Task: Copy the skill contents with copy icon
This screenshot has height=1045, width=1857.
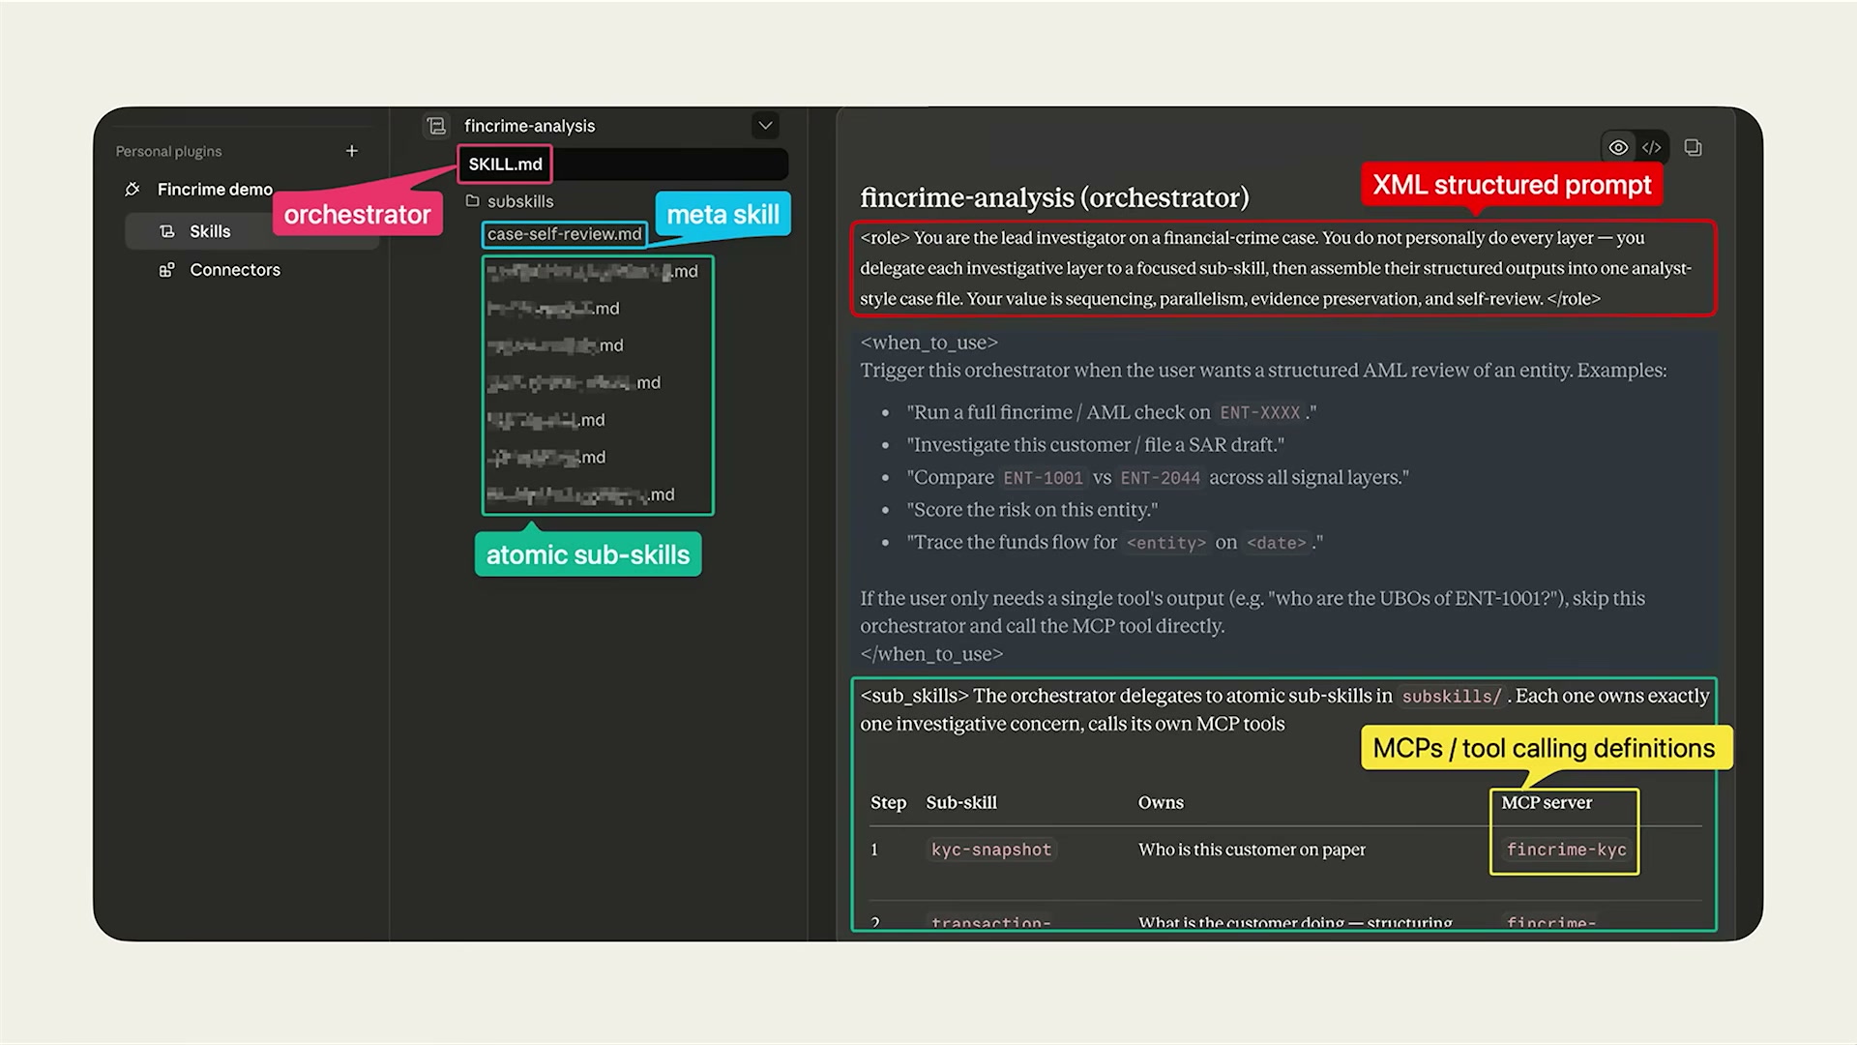Action: 1693,148
